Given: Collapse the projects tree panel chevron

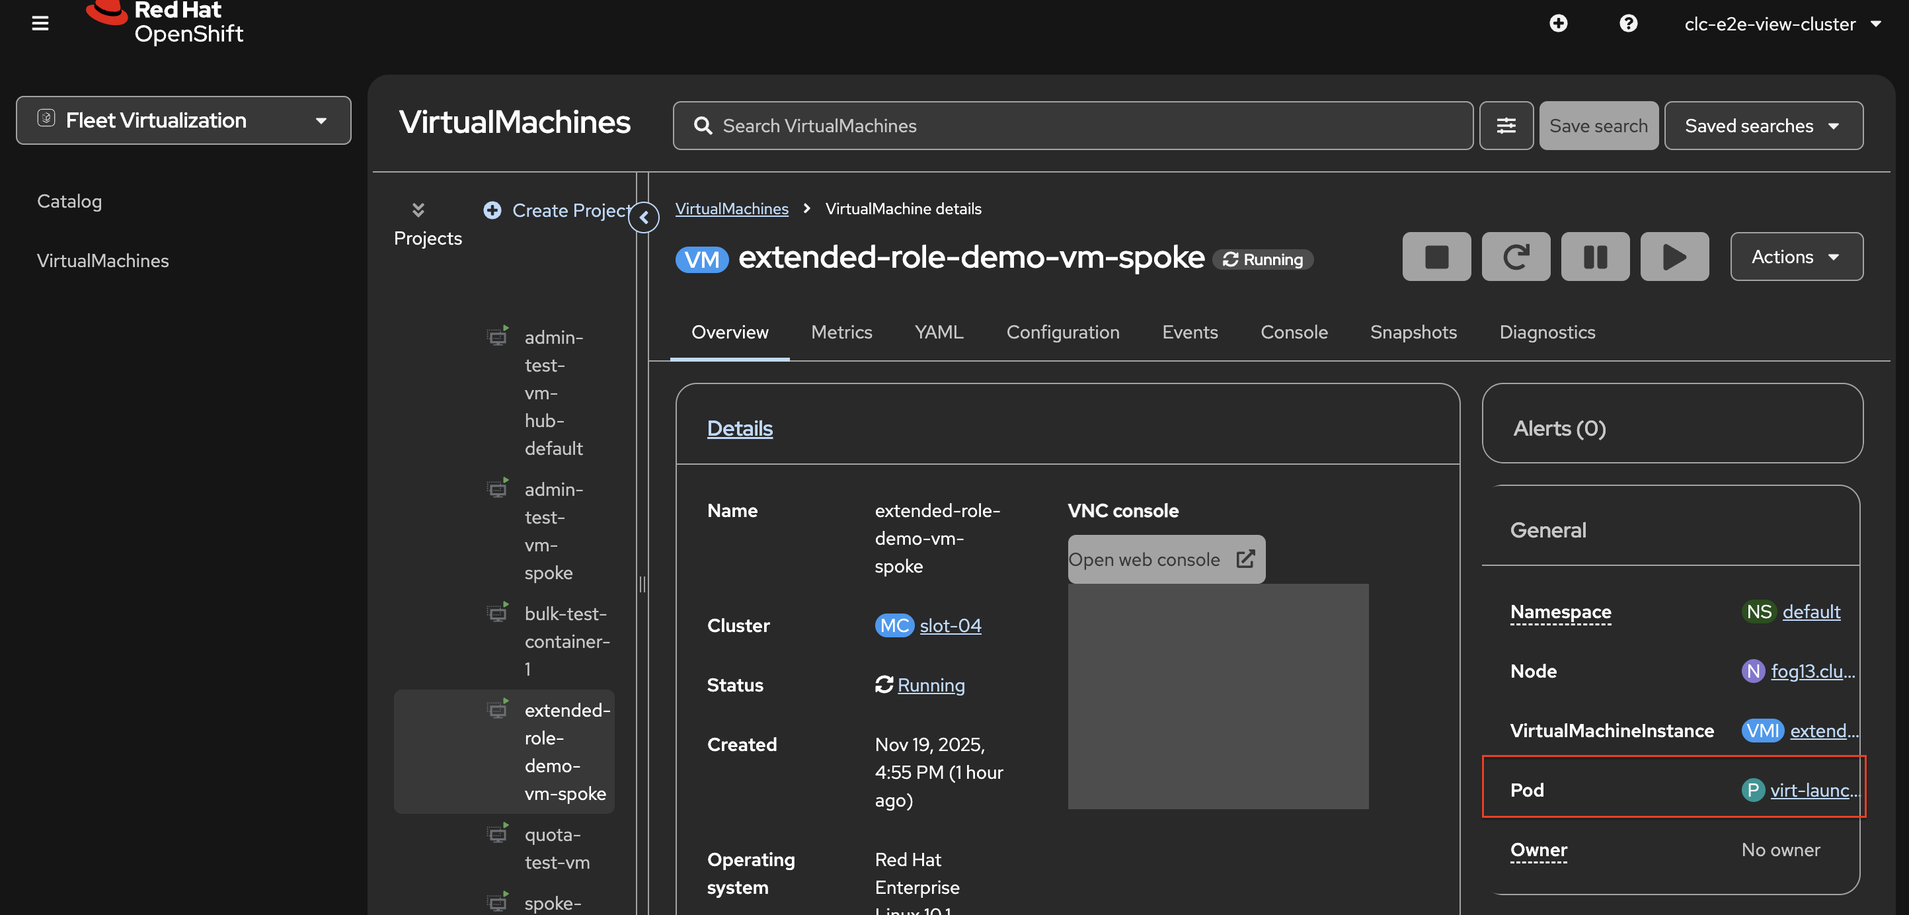Looking at the screenshot, I should click(643, 218).
